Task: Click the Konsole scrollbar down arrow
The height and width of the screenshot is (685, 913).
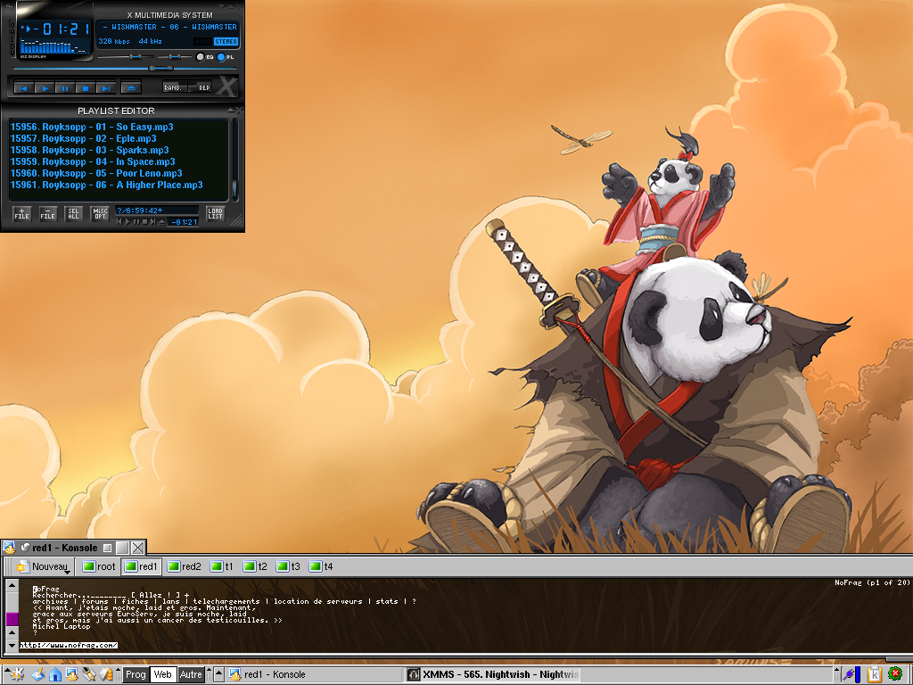Action: pos(12,646)
